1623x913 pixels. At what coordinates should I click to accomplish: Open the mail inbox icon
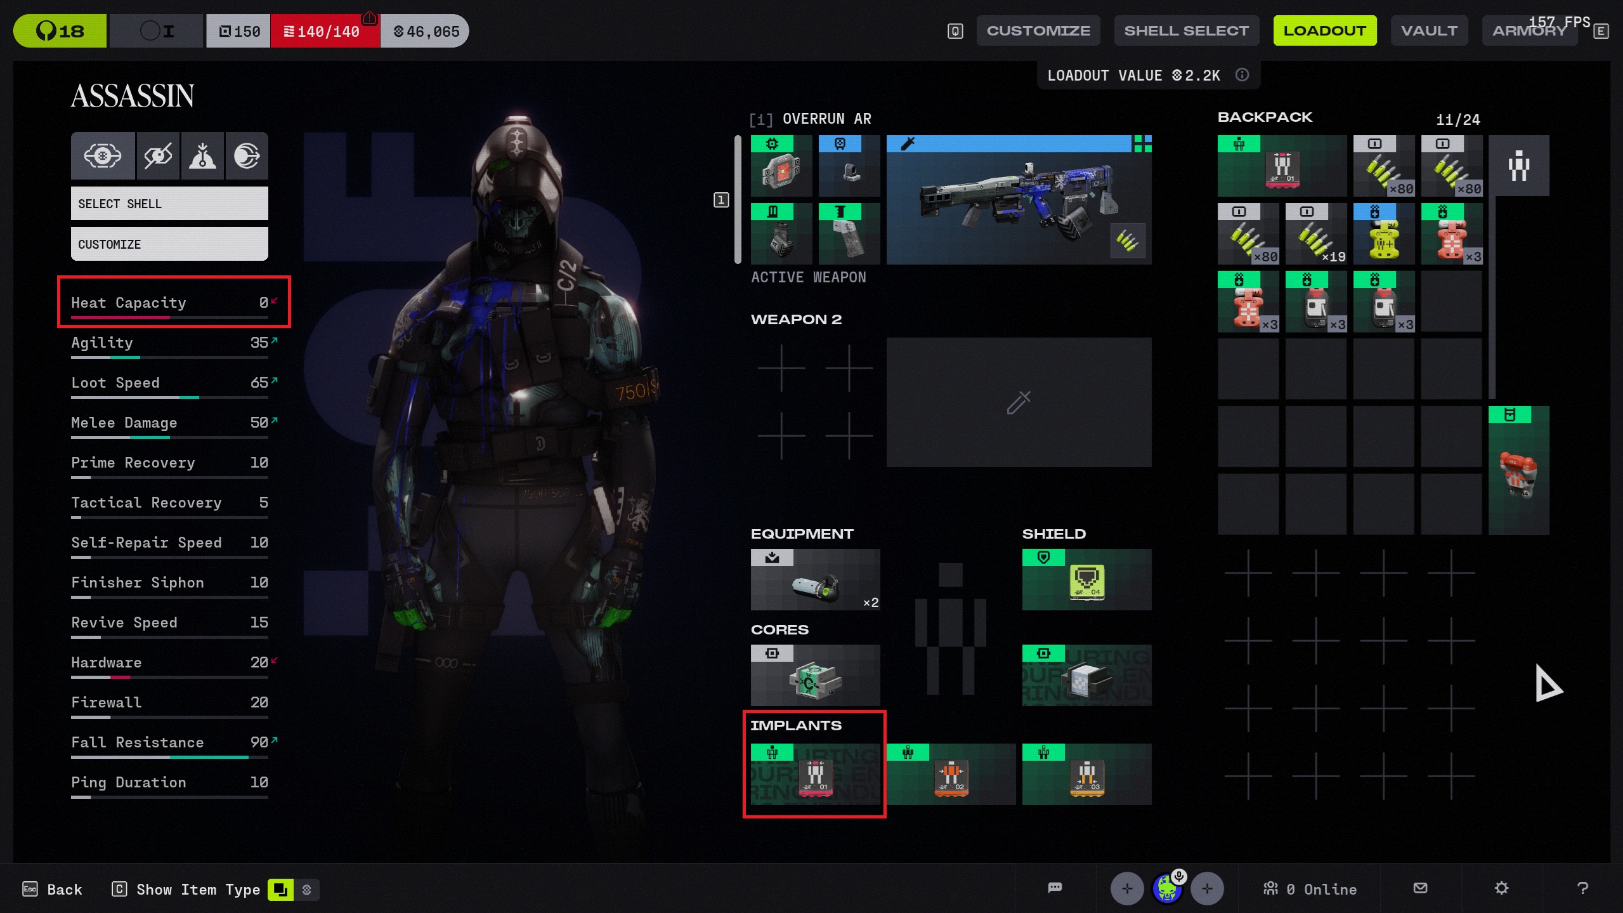click(x=1420, y=888)
